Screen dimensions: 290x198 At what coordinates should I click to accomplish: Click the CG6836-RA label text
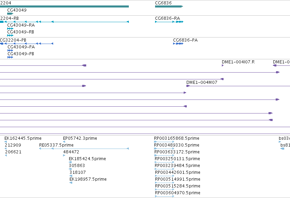(x=168, y=18)
